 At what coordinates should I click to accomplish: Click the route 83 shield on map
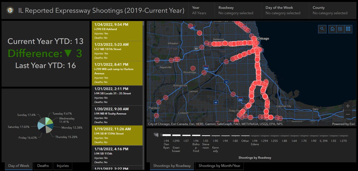tap(196, 48)
